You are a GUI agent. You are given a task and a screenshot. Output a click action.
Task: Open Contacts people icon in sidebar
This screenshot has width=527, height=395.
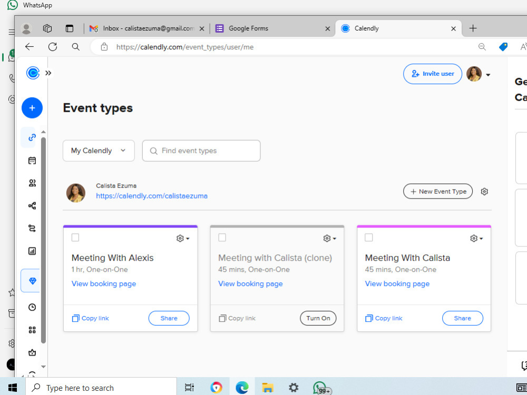32,183
